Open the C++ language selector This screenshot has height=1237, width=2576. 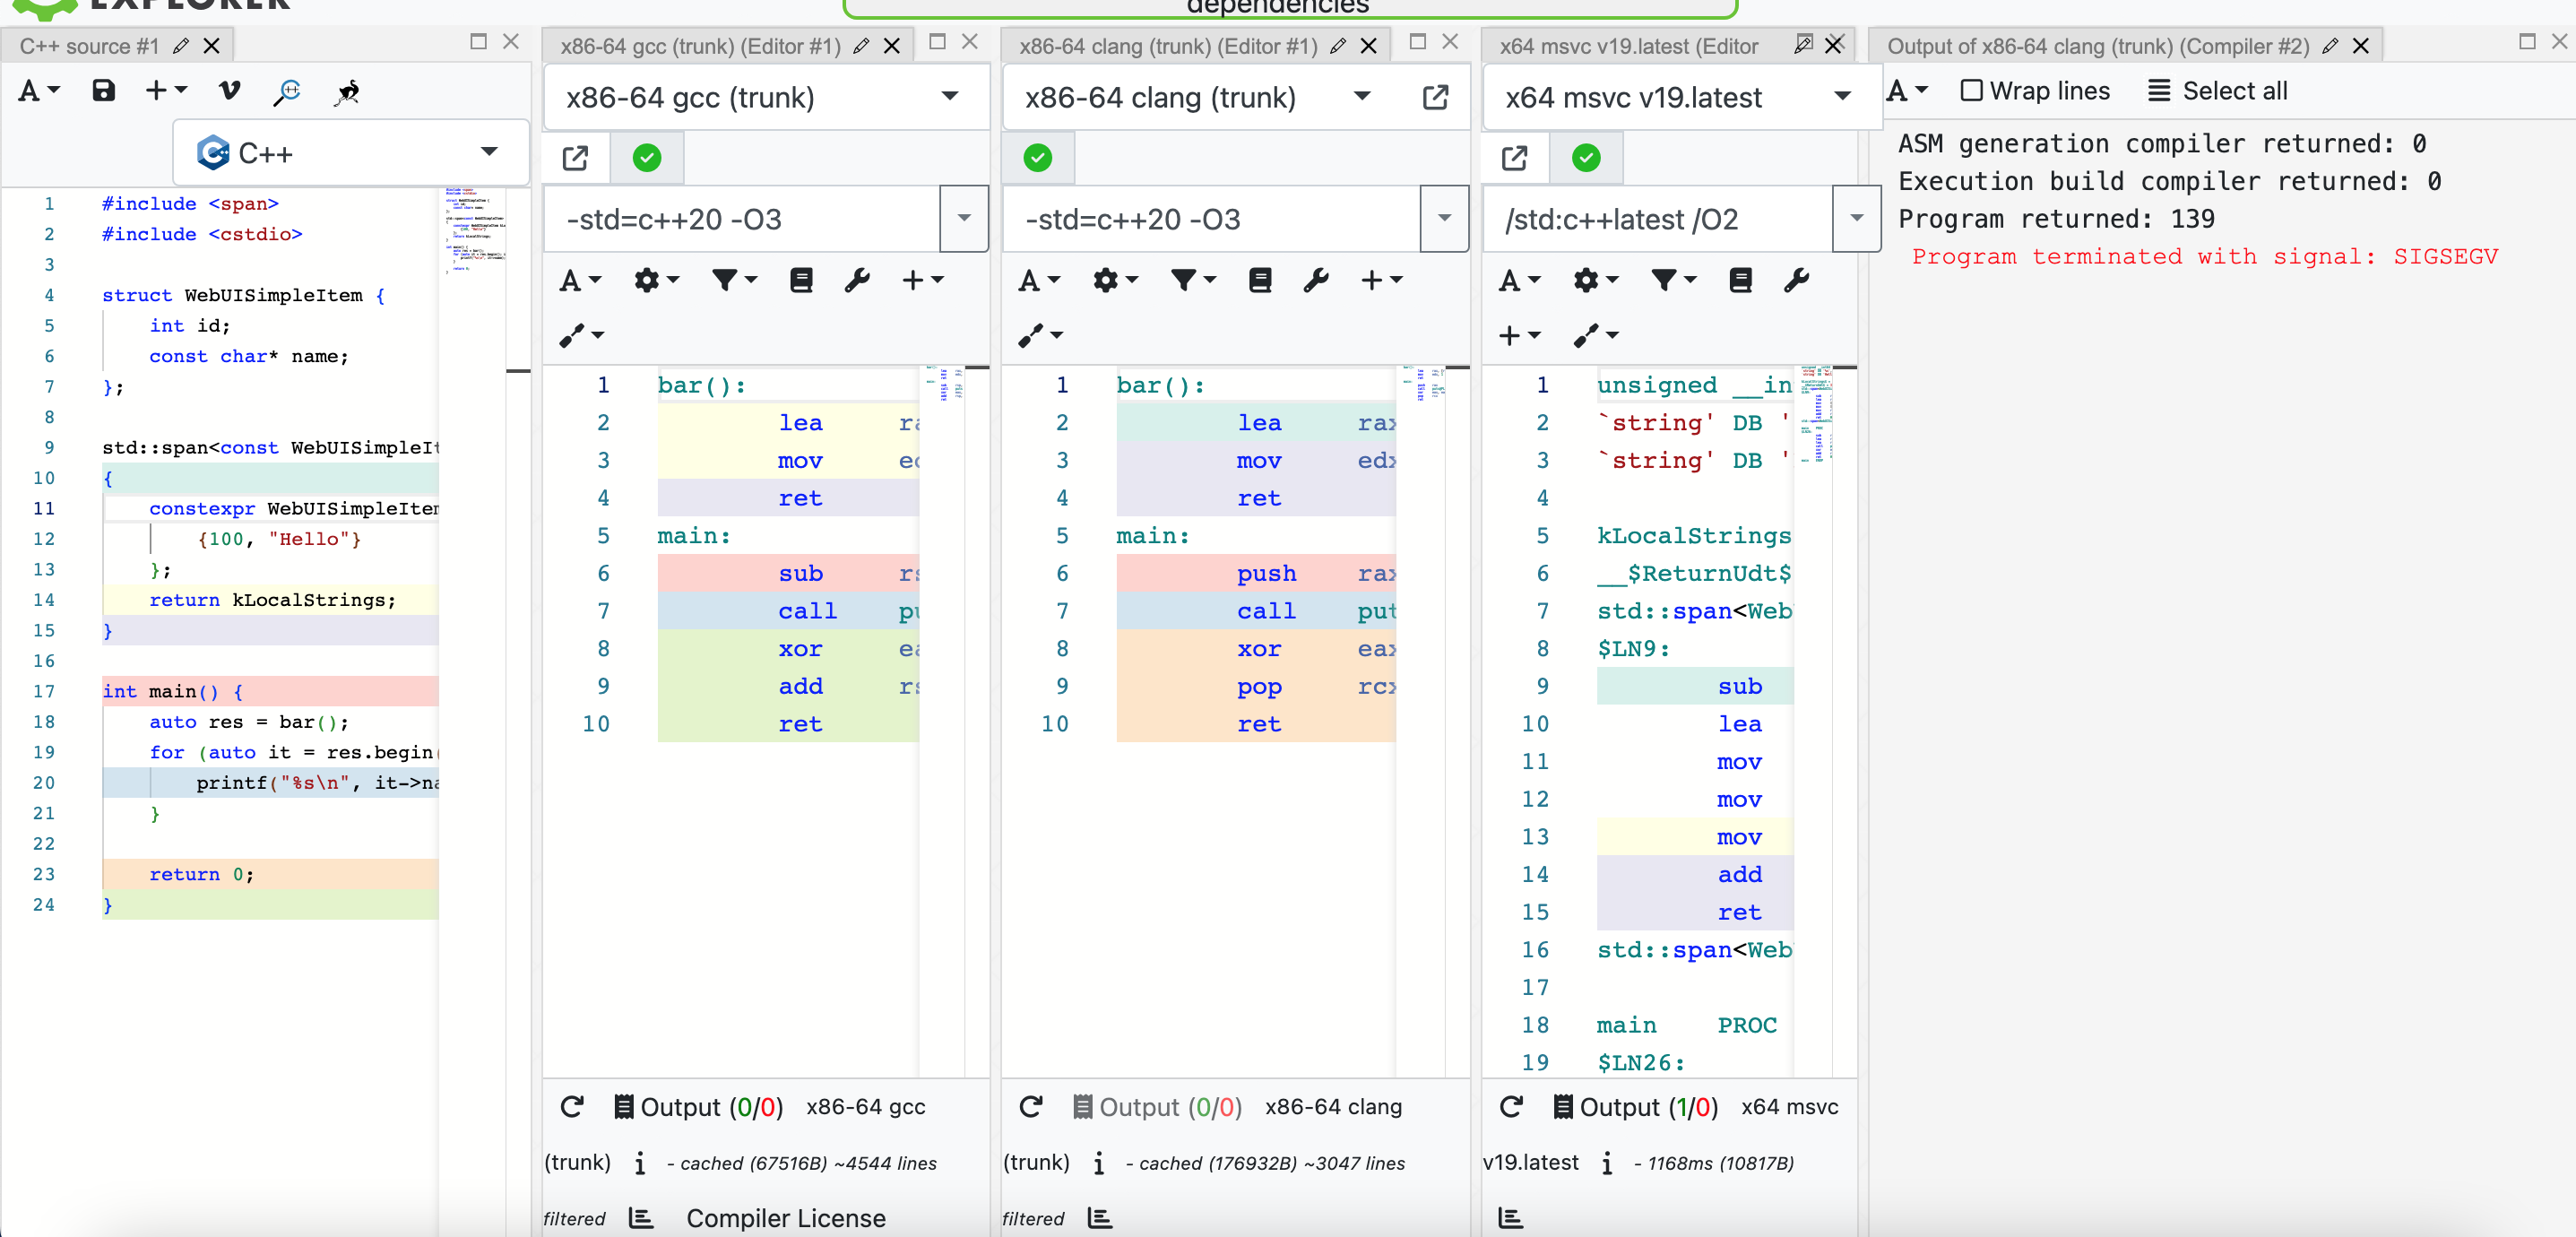[350, 152]
